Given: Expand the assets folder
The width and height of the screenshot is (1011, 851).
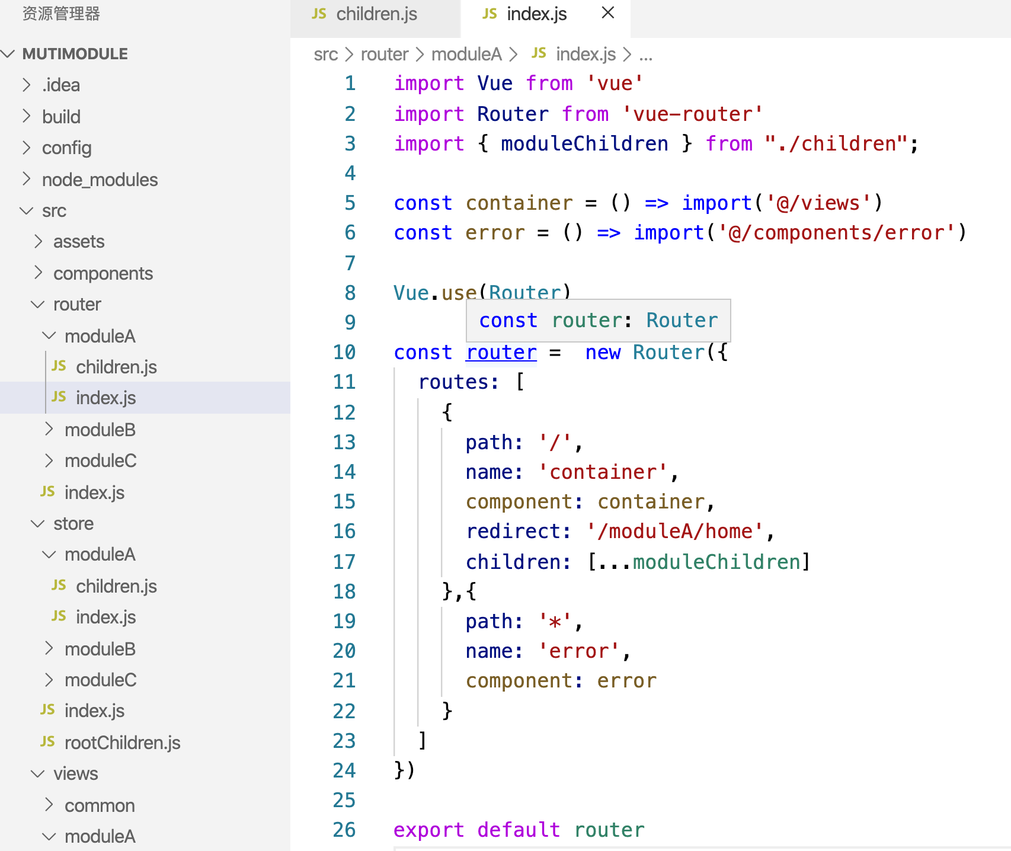Looking at the screenshot, I should (38, 241).
